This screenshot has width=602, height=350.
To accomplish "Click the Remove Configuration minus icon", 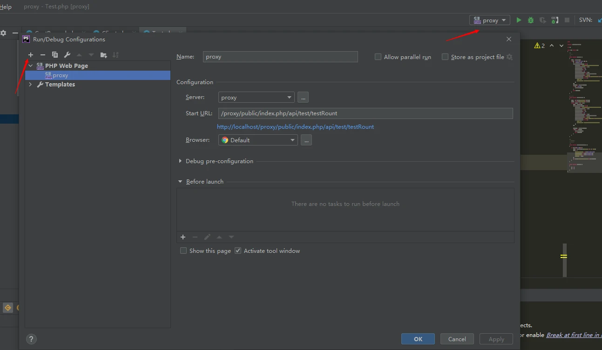I will (43, 55).
